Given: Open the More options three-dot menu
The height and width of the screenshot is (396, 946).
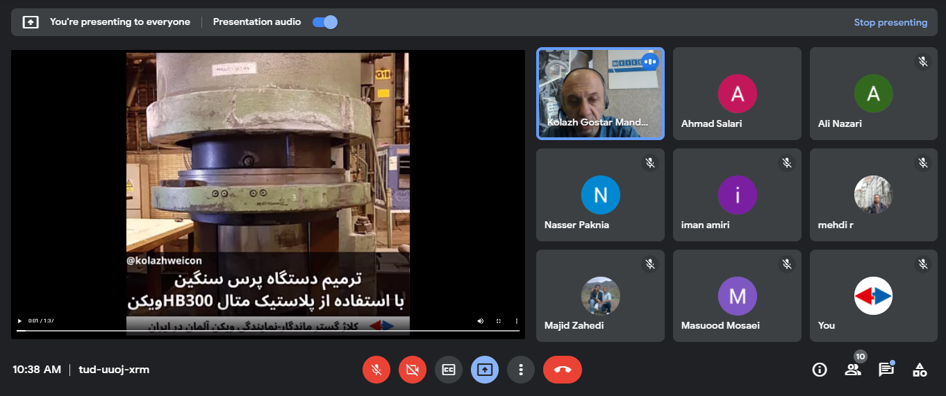Looking at the screenshot, I should click(x=521, y=370).
